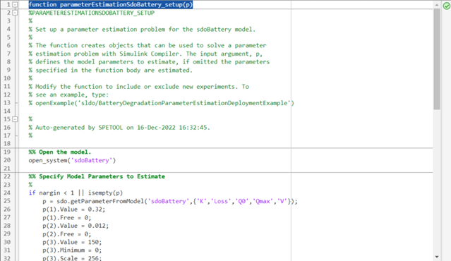Click line number 20 in the gutter
This screenshot has width=451, height=261.
click(7, 160)
